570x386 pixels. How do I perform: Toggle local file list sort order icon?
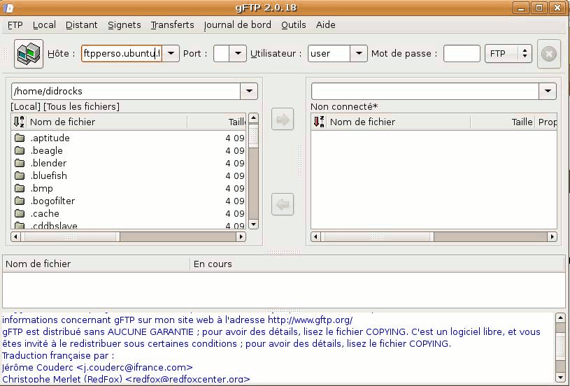(x=19, y=122)
